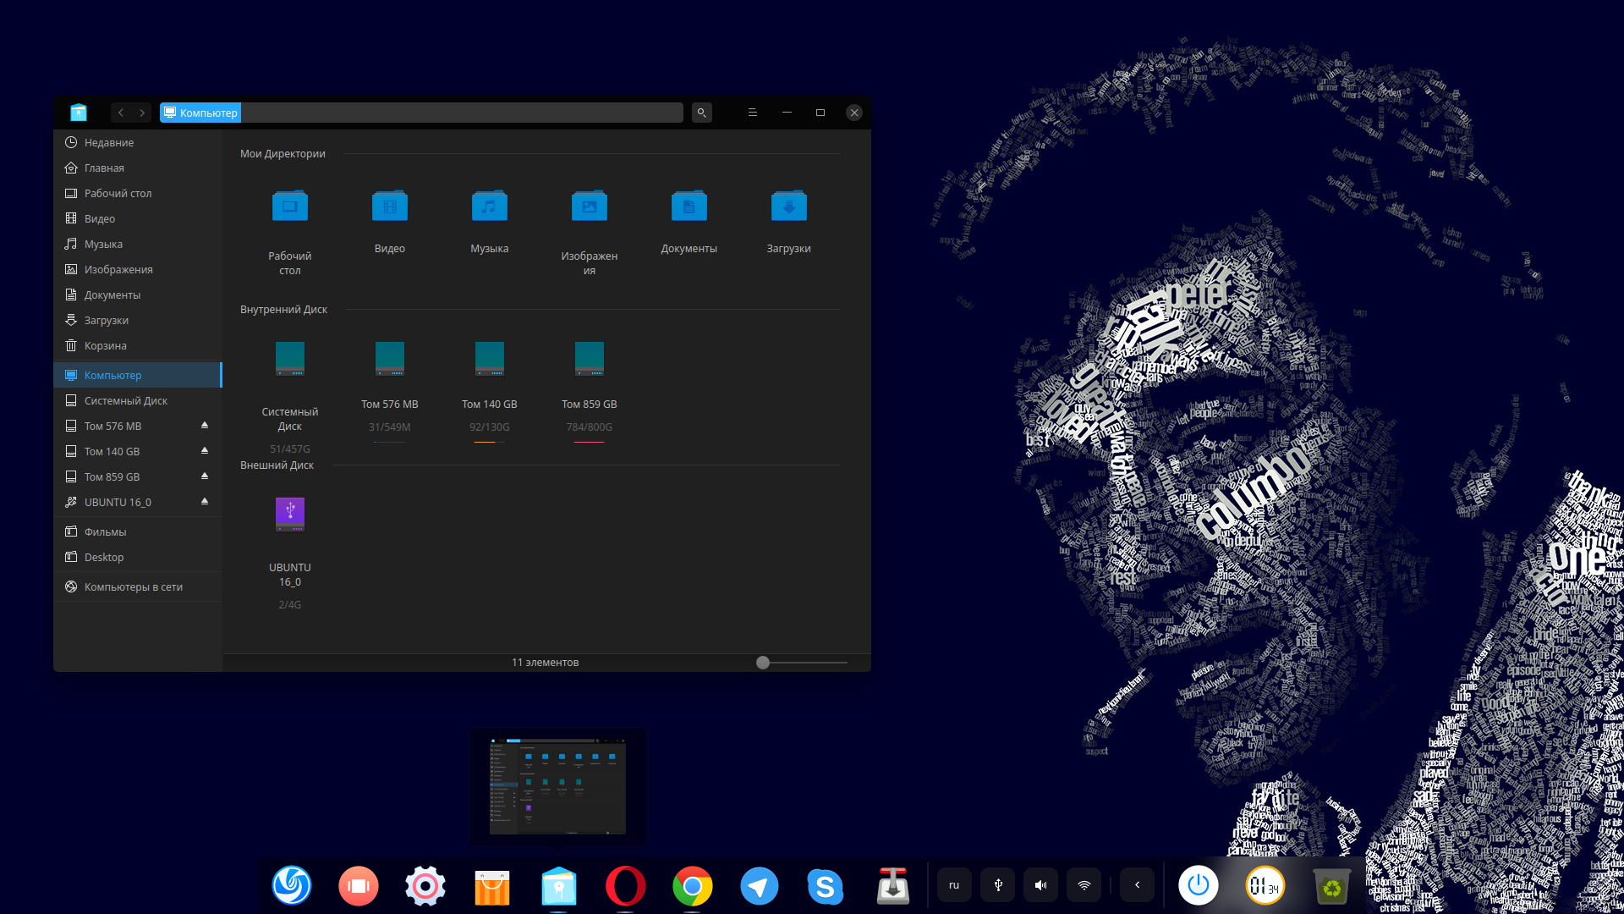Select Документы in the sidebar
Image resolution: width=1624 pixels, height=914 pixels.
pyautogui.click(x=138, y=295)
